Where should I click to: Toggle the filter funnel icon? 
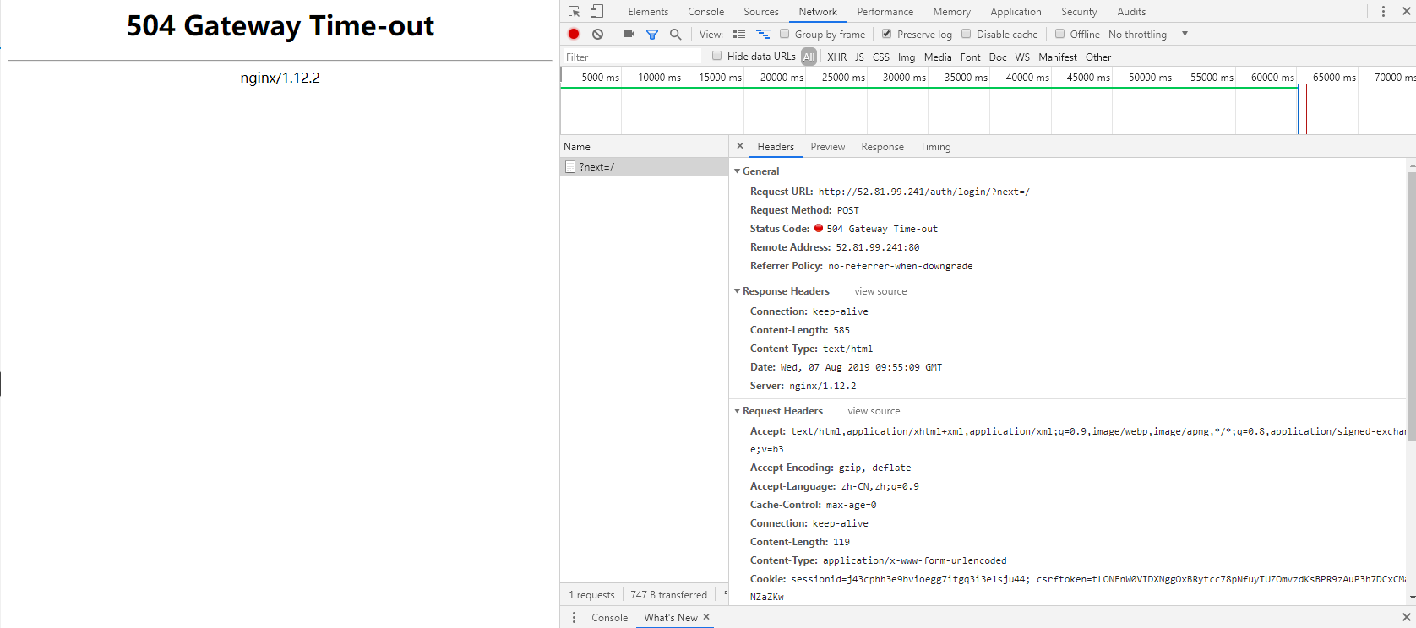click(x=652, y=34)
